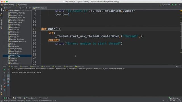Clear console with the trash icon

pyautogui.click(x=8, y=85)
